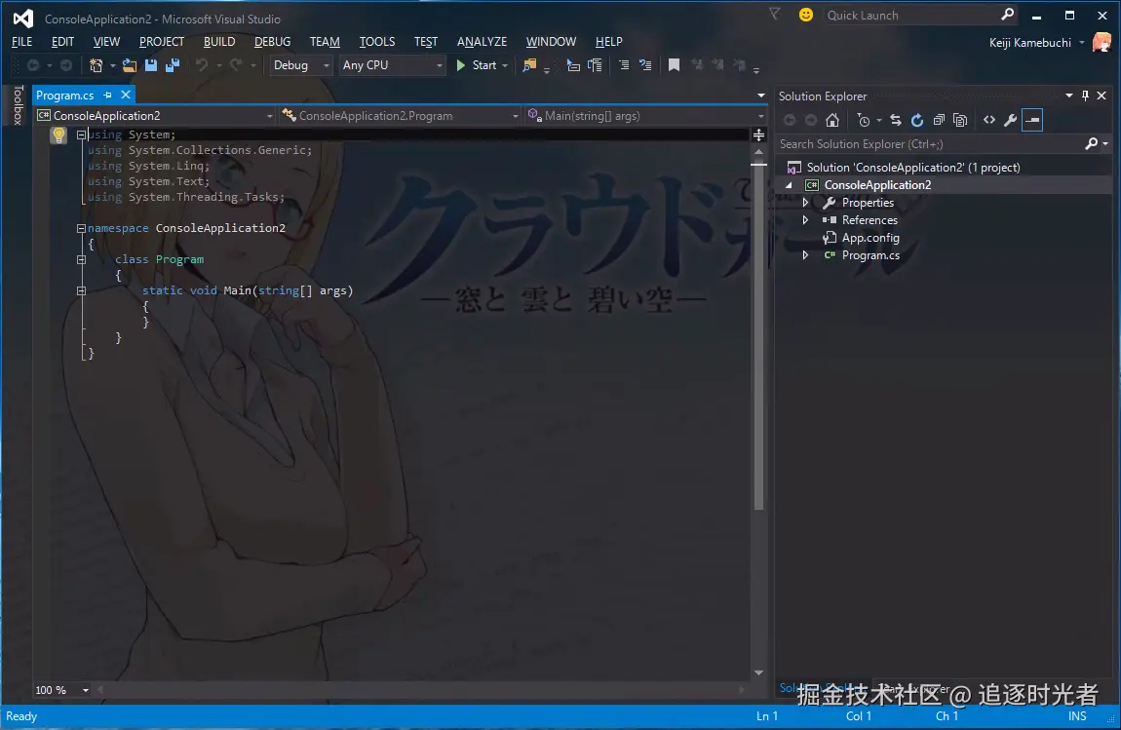This screenshot has width=1121, height=730.
Task: Switch to the Program.cs editor tab
Action: click(65, 96)
